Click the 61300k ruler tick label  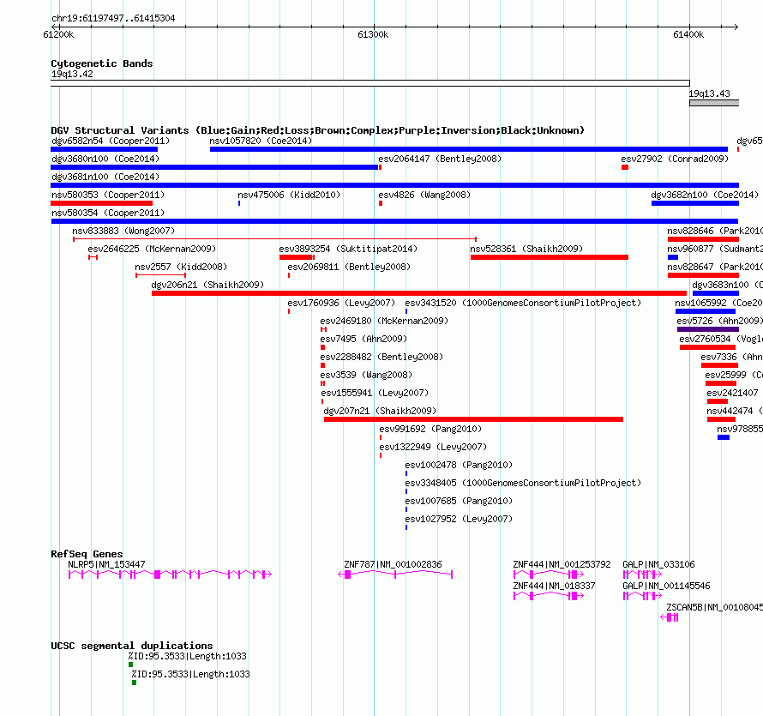pos(373,35)
